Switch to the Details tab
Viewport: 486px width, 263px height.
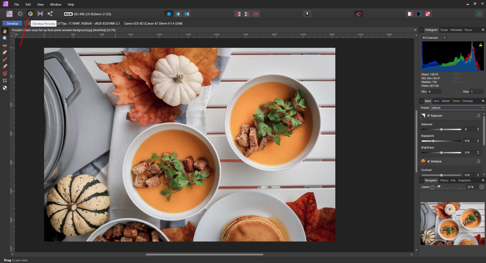[x=446, y=101]
